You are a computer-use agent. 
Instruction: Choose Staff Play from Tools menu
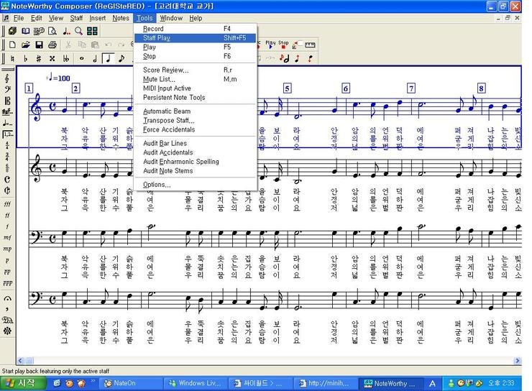pos(195,38)
